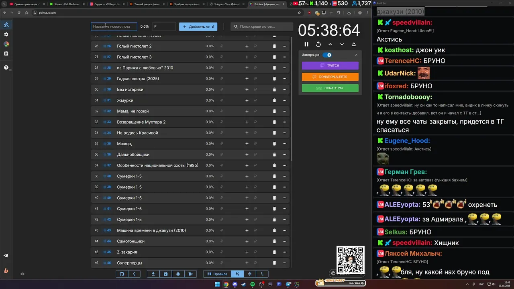The image size is (514, 289).
Task: Toggle the Интеграции switch
Action: click(327, 55)
